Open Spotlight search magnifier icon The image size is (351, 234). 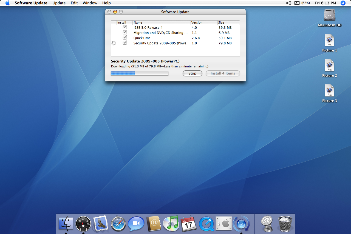pyautogui.click(x=343, y=3)
